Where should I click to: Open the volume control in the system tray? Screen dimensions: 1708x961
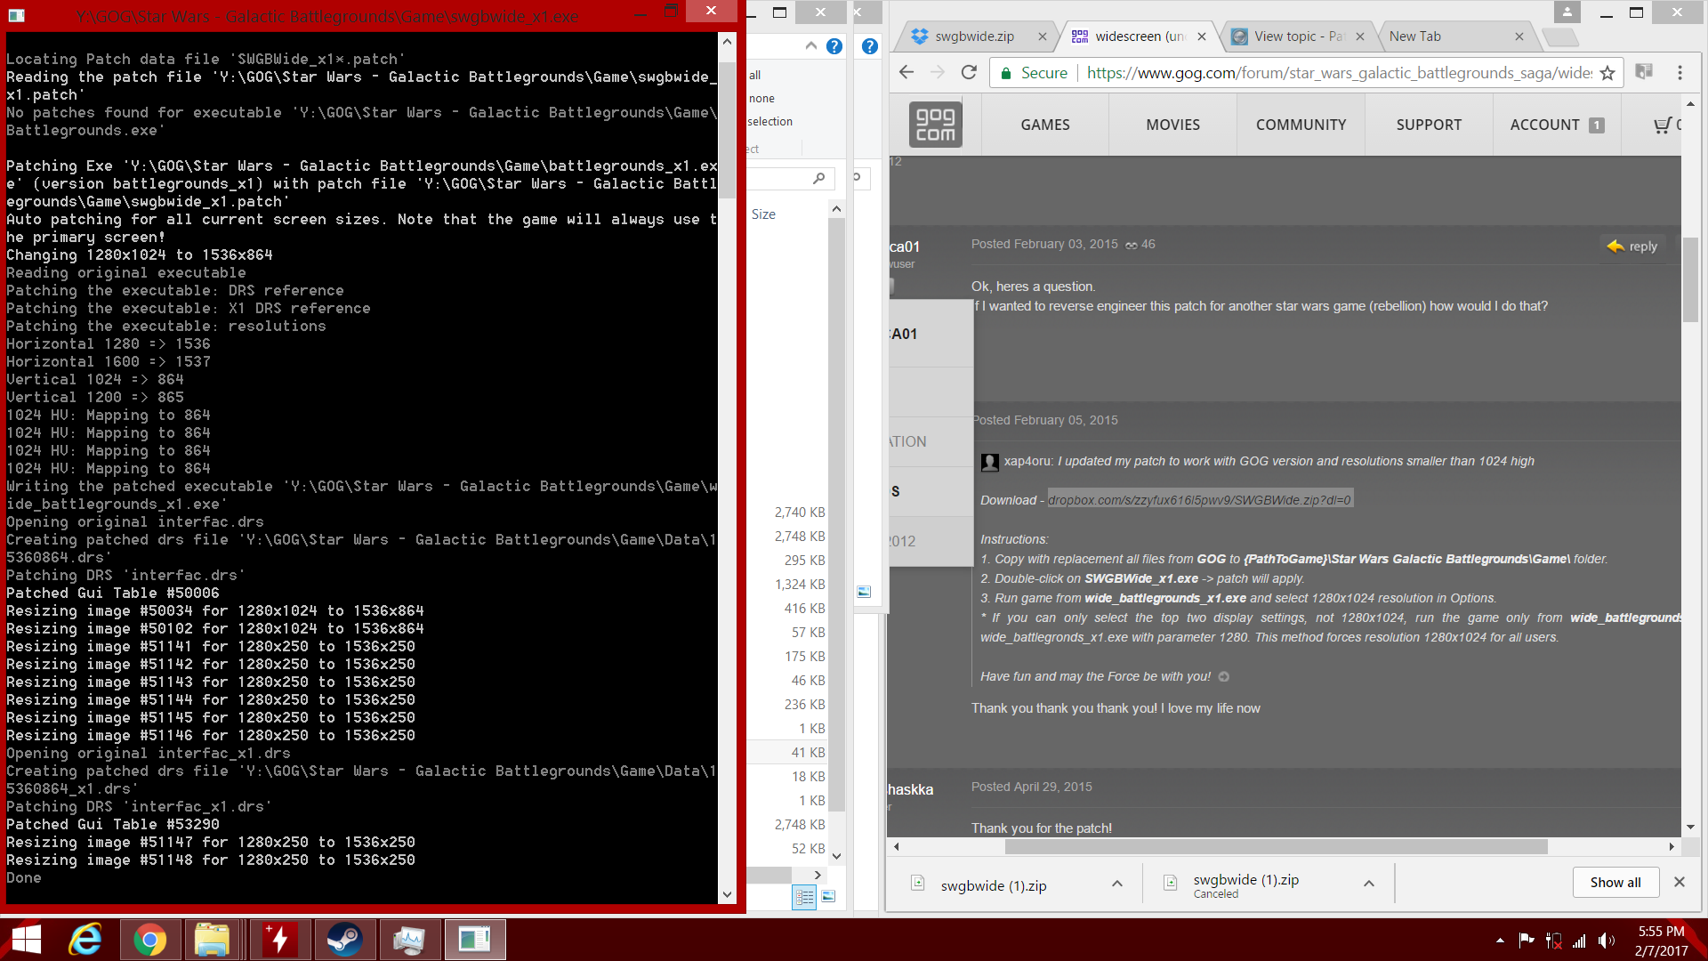(x=1607, y=941)
